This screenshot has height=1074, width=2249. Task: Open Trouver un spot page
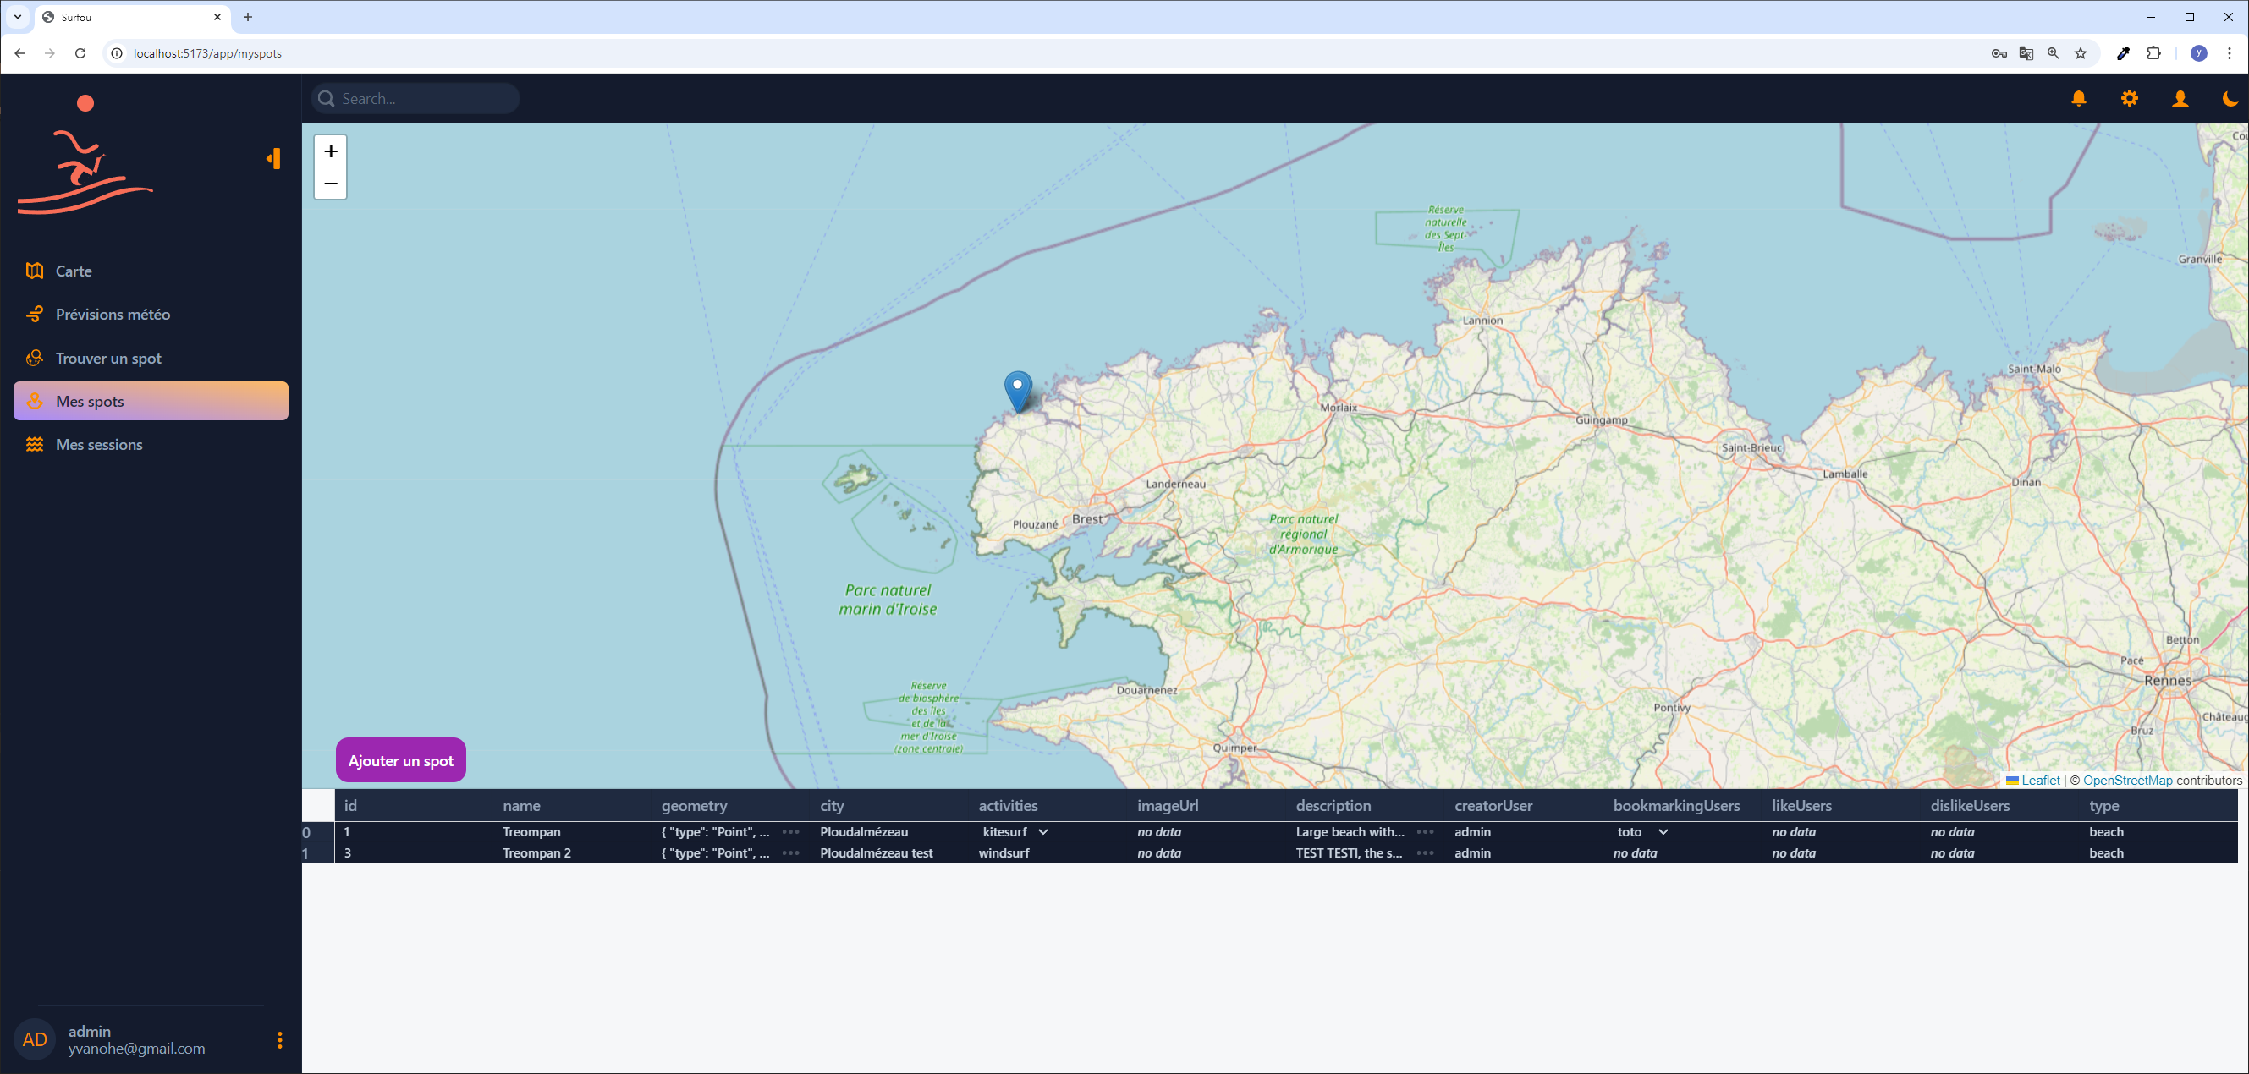point(108,358)
